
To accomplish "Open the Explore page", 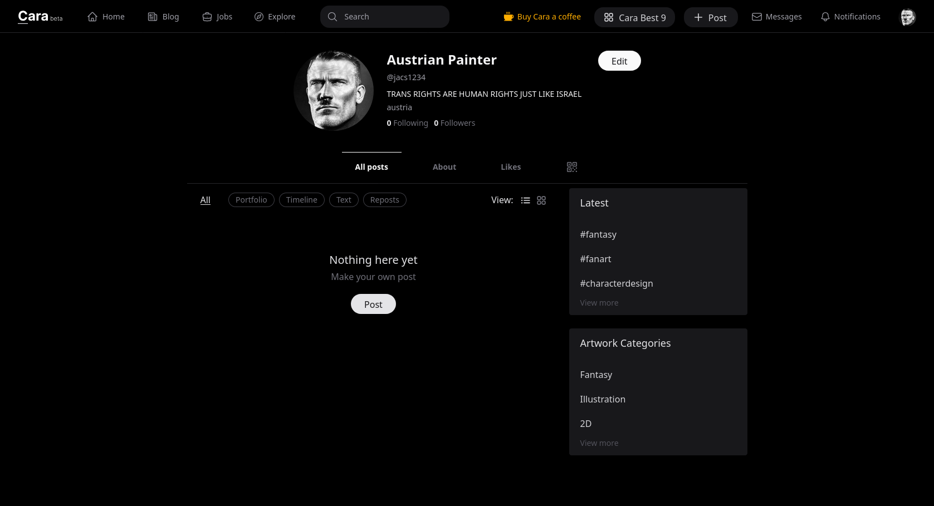I will tap(275, 17).
